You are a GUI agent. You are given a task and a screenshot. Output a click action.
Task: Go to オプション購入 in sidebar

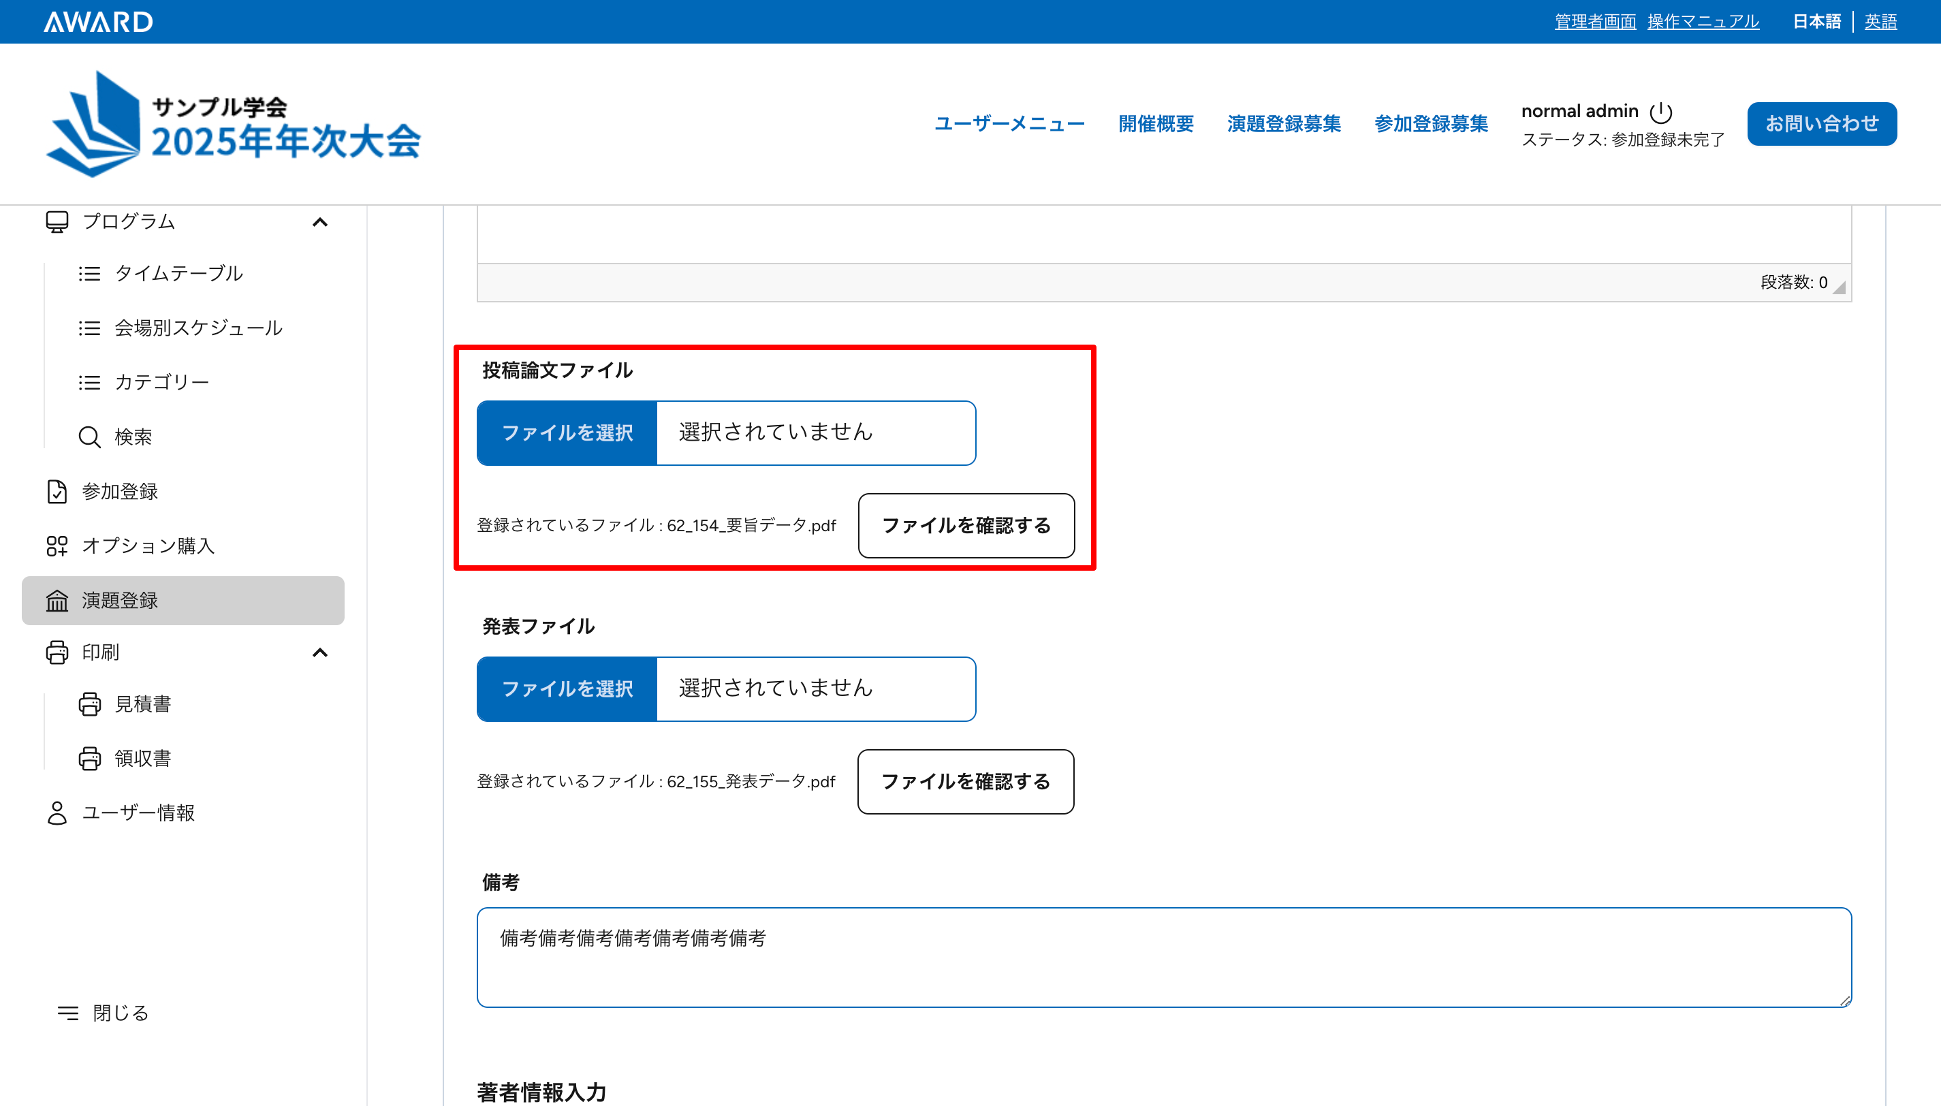click(x=148, y=546)
